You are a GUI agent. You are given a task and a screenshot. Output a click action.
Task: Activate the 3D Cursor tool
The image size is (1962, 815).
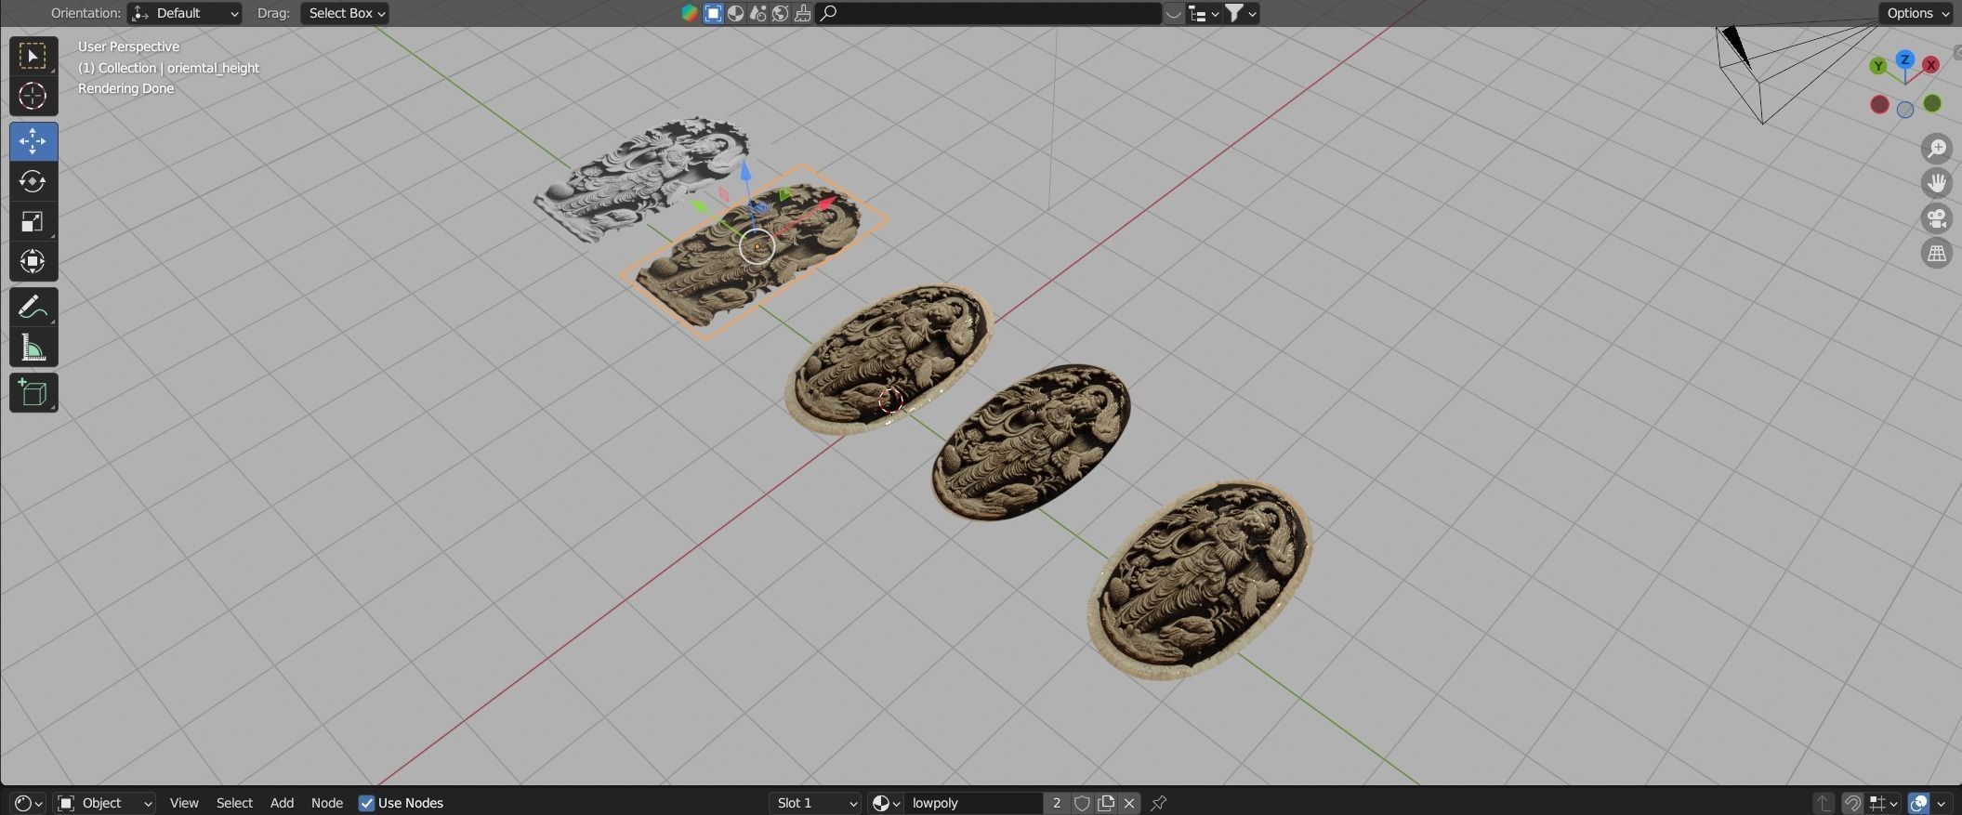33,97
